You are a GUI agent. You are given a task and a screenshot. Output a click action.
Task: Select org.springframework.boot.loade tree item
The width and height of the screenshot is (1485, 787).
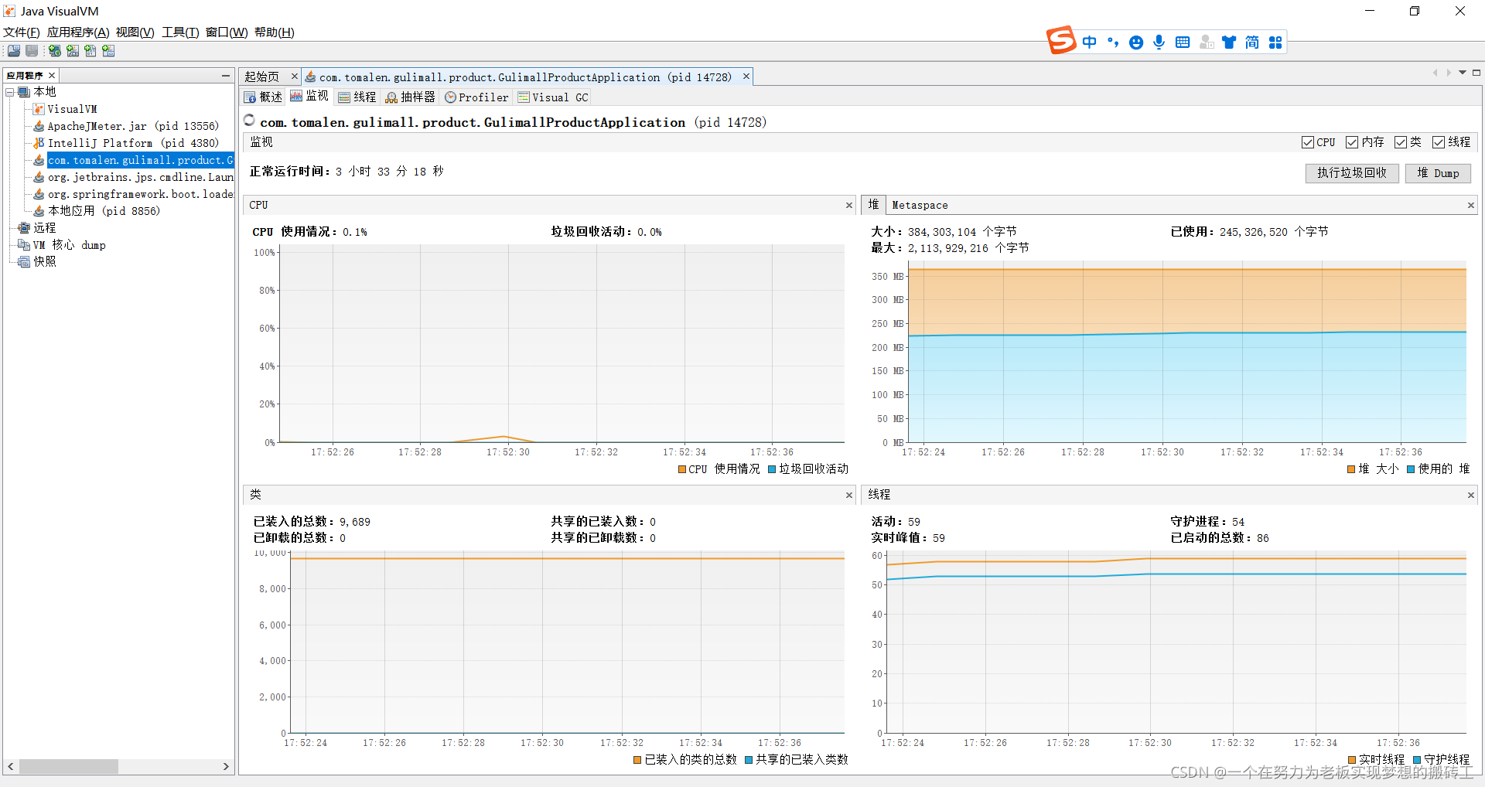click(140, 194)
